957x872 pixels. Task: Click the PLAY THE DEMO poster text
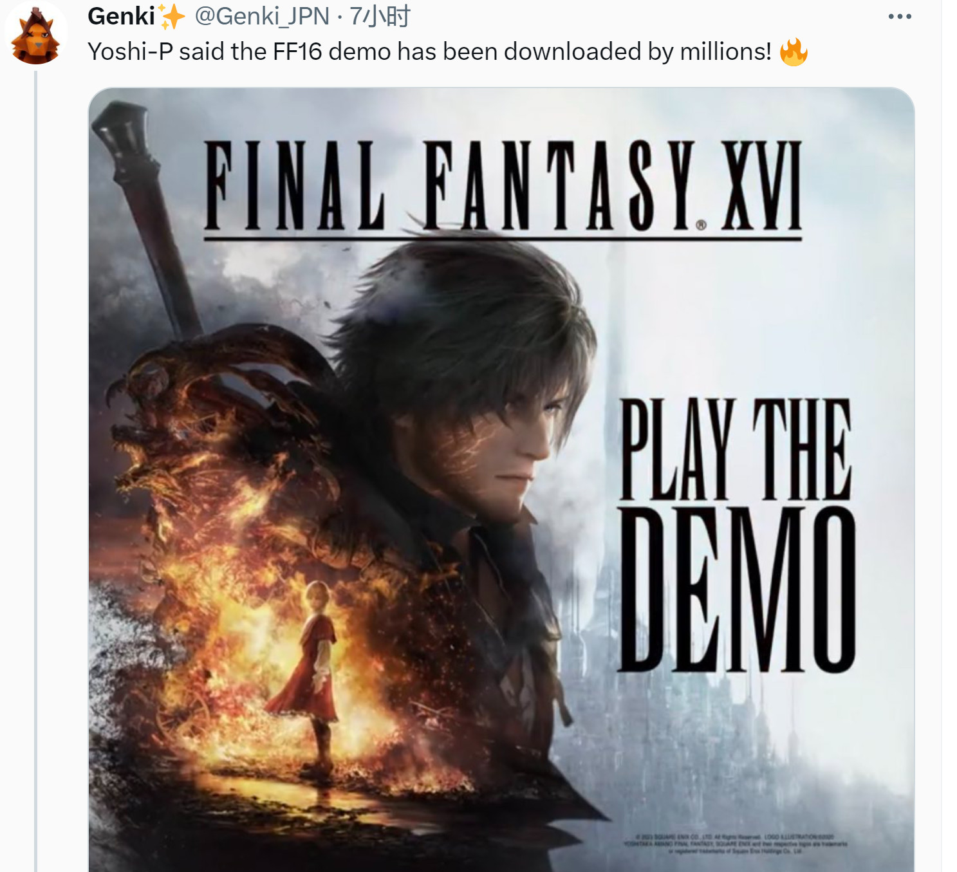tap(737, 535)
